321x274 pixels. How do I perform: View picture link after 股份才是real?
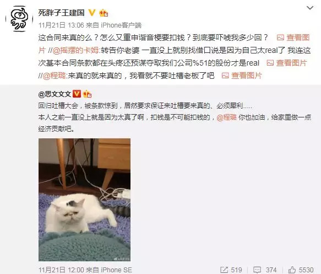pyautogui.click(x=287, y=63)
